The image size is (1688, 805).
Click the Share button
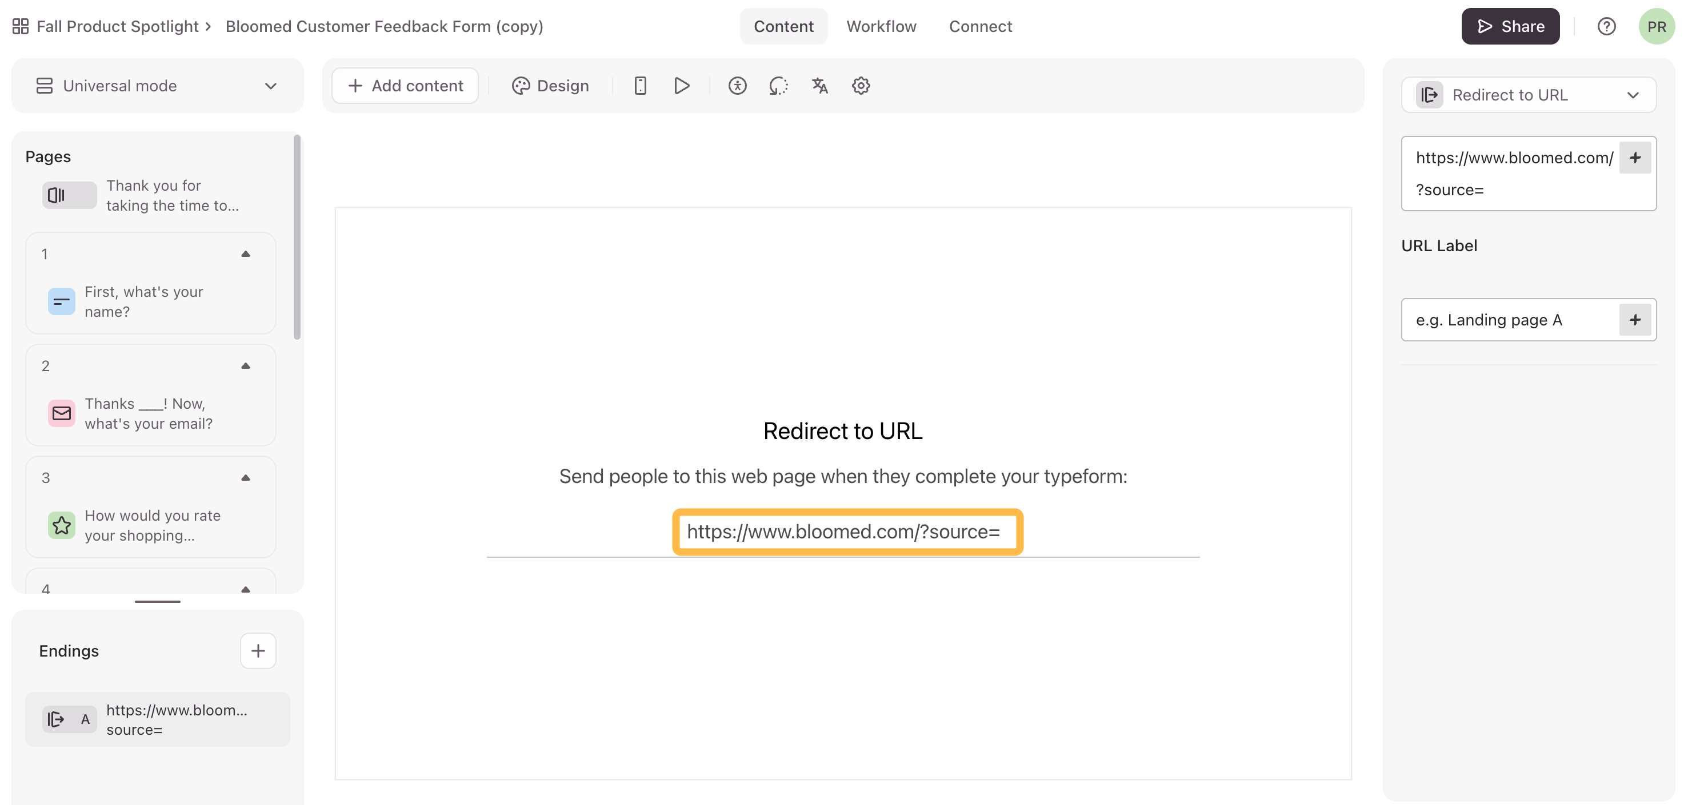(x=1510, y=26)
